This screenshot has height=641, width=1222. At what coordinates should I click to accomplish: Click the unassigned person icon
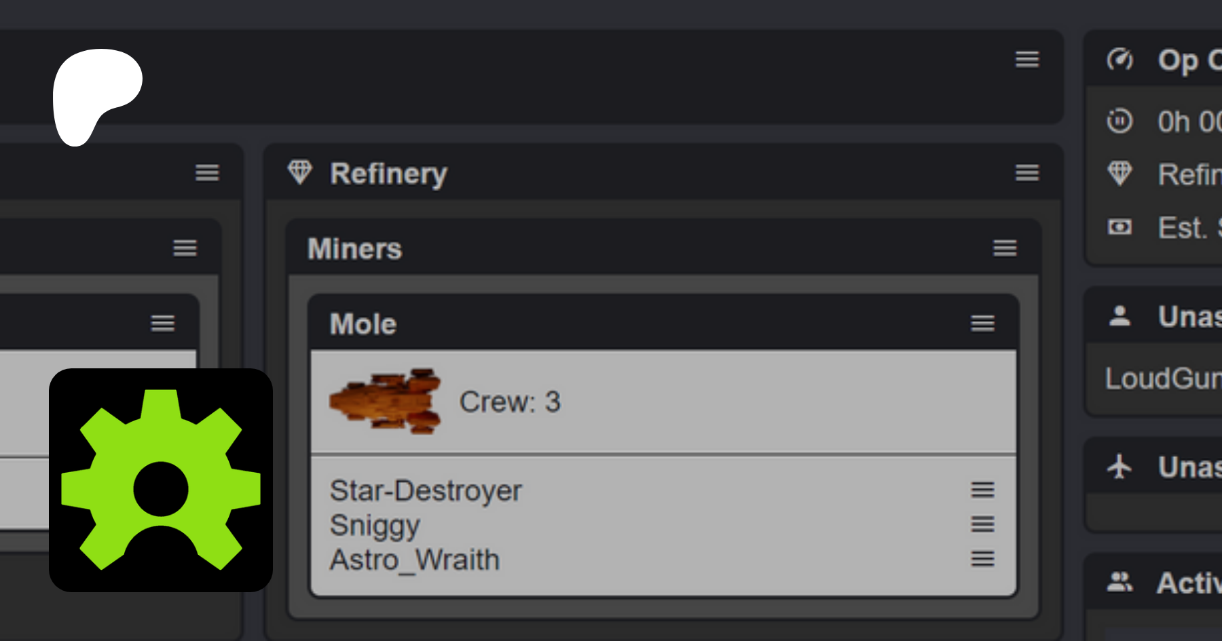click(x=1119, y=316)
